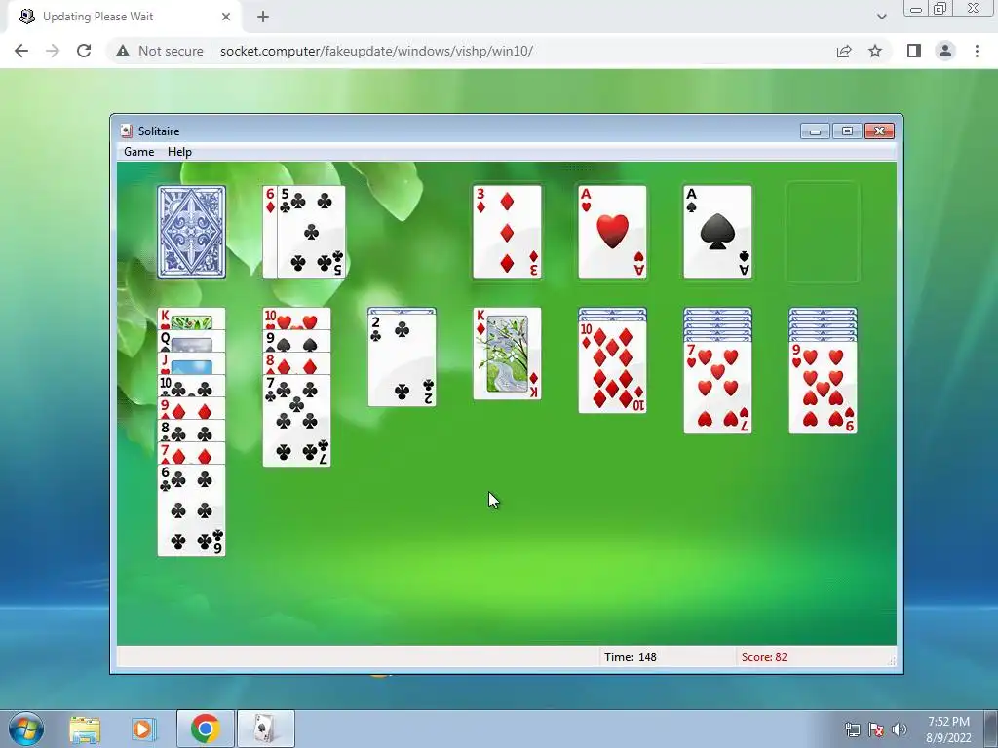Select the 5 of clubs waste card
This screenshot has width=998, height=748.
pyautogui.click(x=311, y=232)
